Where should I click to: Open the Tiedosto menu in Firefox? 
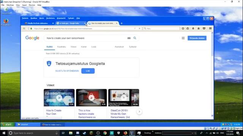(25, 18)
